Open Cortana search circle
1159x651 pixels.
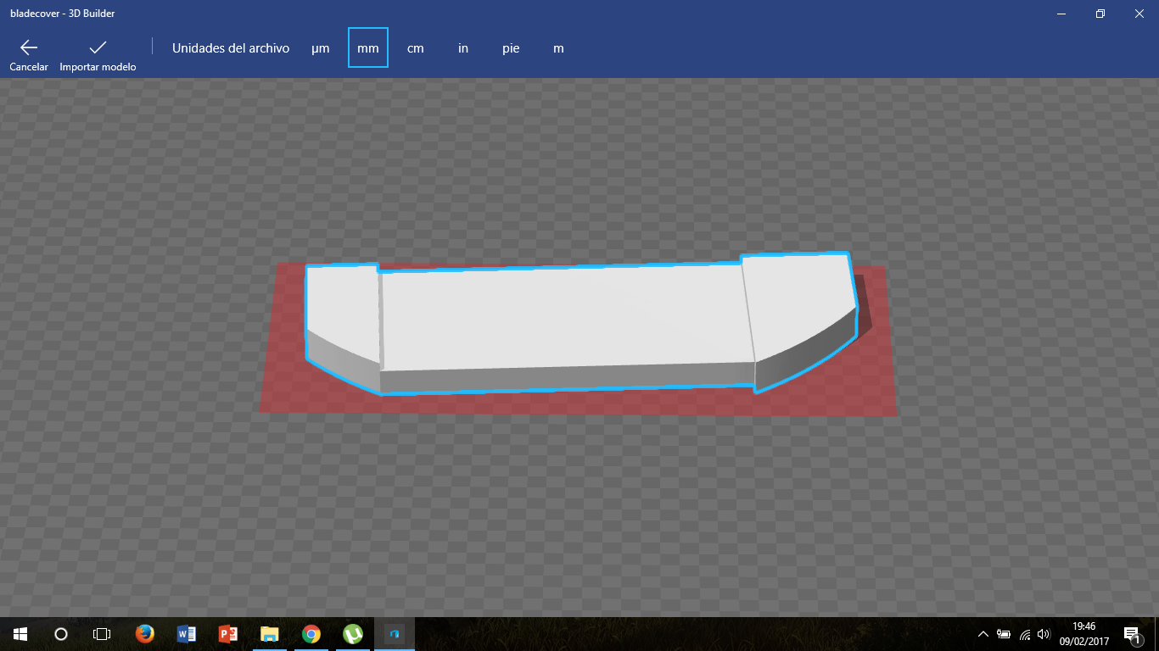(x=61, y=633)
